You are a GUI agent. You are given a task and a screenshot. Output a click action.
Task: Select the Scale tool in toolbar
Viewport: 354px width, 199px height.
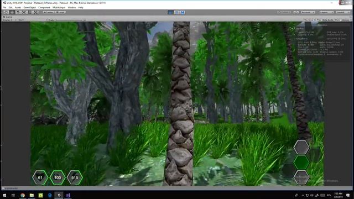tap(24, 12)
